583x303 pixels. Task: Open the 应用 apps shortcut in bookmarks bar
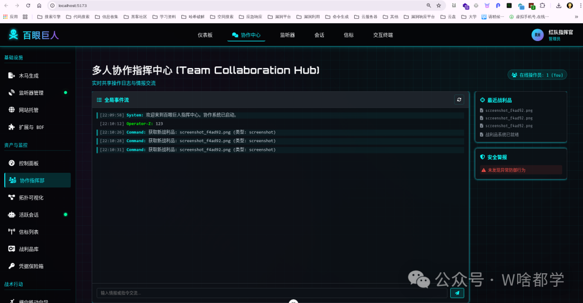10,17
